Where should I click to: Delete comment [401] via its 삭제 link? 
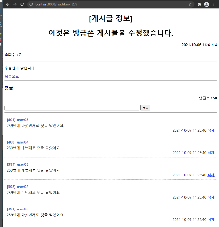(211, 130)
